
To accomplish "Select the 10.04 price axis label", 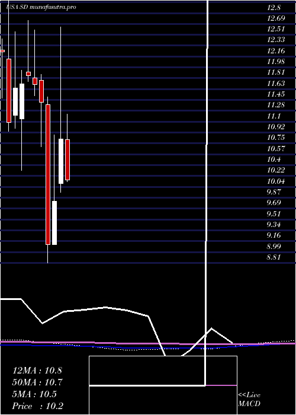I will click(276, 181).
